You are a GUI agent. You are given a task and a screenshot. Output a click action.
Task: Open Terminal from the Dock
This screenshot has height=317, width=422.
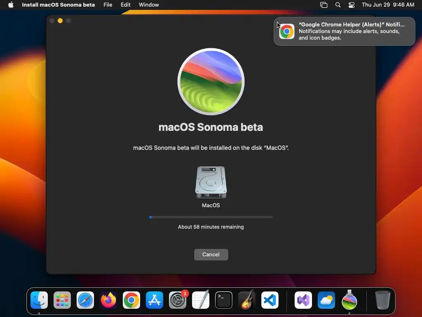tap(224, 300)
